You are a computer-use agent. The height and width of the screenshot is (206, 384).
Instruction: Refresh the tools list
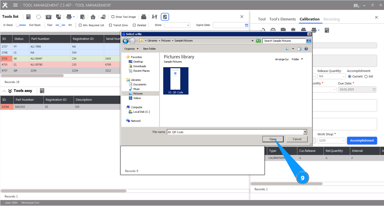(38, 17)
